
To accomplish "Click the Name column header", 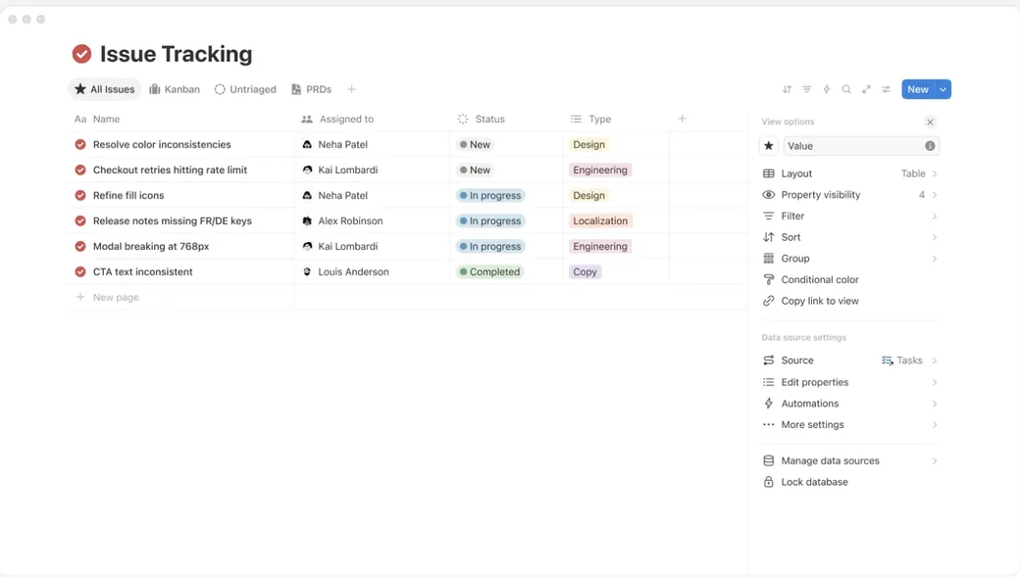I will click(x=180, y=119).
